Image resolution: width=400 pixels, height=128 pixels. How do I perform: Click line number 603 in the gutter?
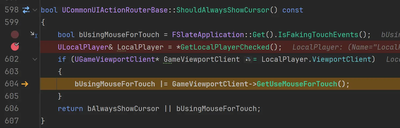coord(12,71)
